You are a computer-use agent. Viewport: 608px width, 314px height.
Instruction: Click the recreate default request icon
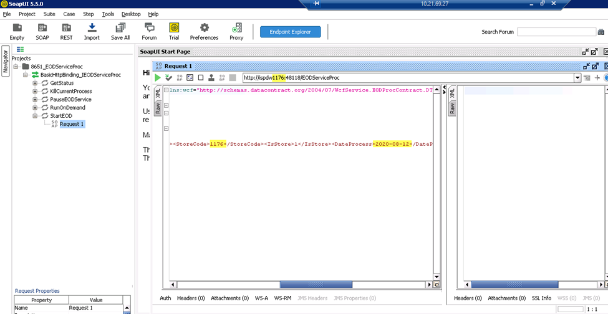pyautogui.click(x=190, y=77)
